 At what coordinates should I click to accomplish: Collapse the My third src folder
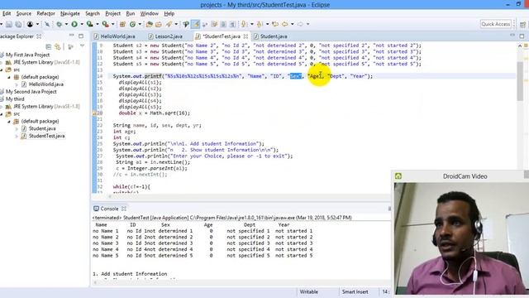click(x=2, y=114)
